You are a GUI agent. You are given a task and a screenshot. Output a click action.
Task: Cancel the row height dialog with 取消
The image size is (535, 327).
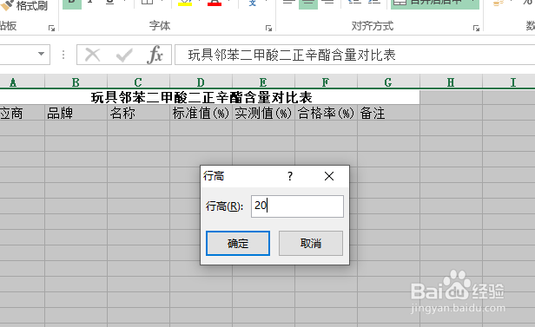tap(311, 243)
